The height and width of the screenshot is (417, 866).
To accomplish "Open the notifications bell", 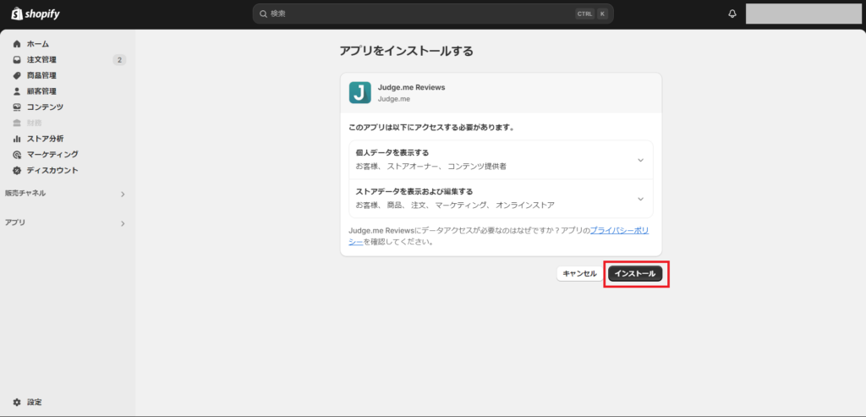I will [732, 14].
